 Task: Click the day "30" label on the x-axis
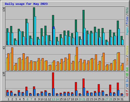tap(118, 99)
